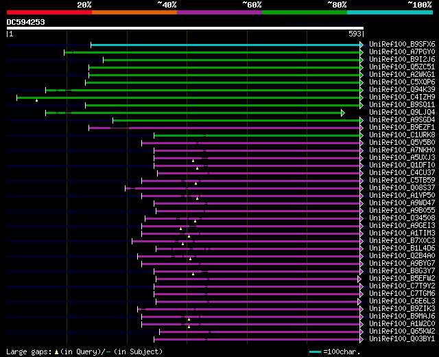Select the UniRef100_B9MAJ6 label
Image resolution: width=439 pixels, height=357 pixels.
coord(402,316)
